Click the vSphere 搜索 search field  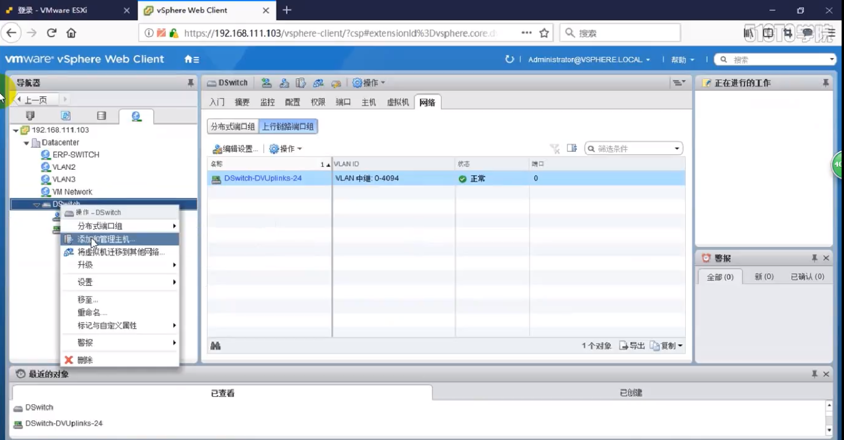(775, 60)
